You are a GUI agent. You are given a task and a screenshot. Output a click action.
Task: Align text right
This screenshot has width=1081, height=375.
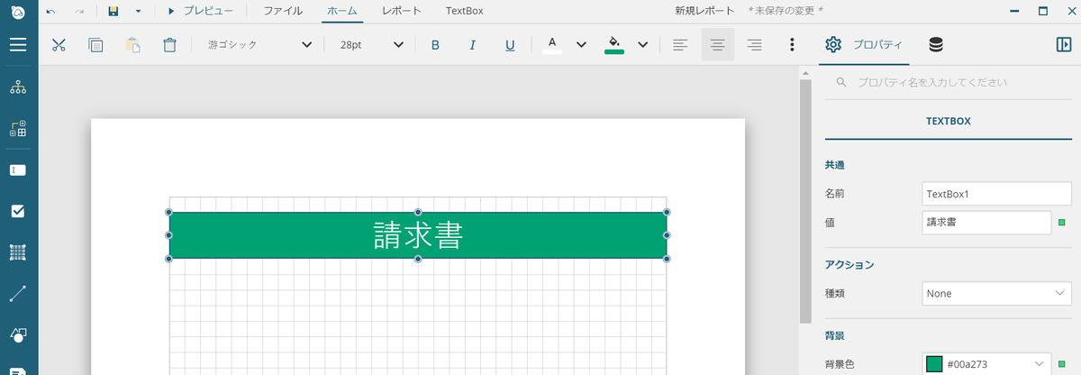pyautogui.click(x=755, y=44)
